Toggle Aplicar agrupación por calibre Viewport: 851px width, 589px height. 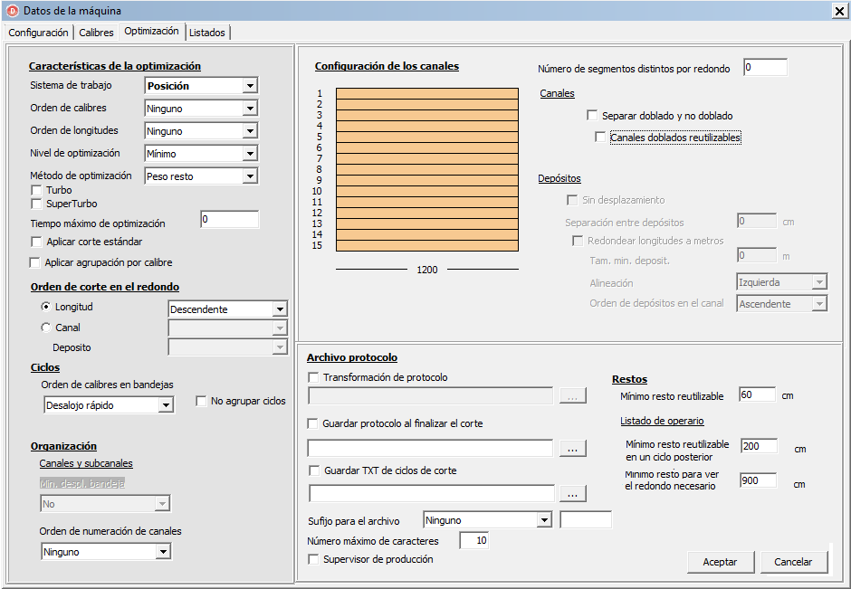click(35, 262)
